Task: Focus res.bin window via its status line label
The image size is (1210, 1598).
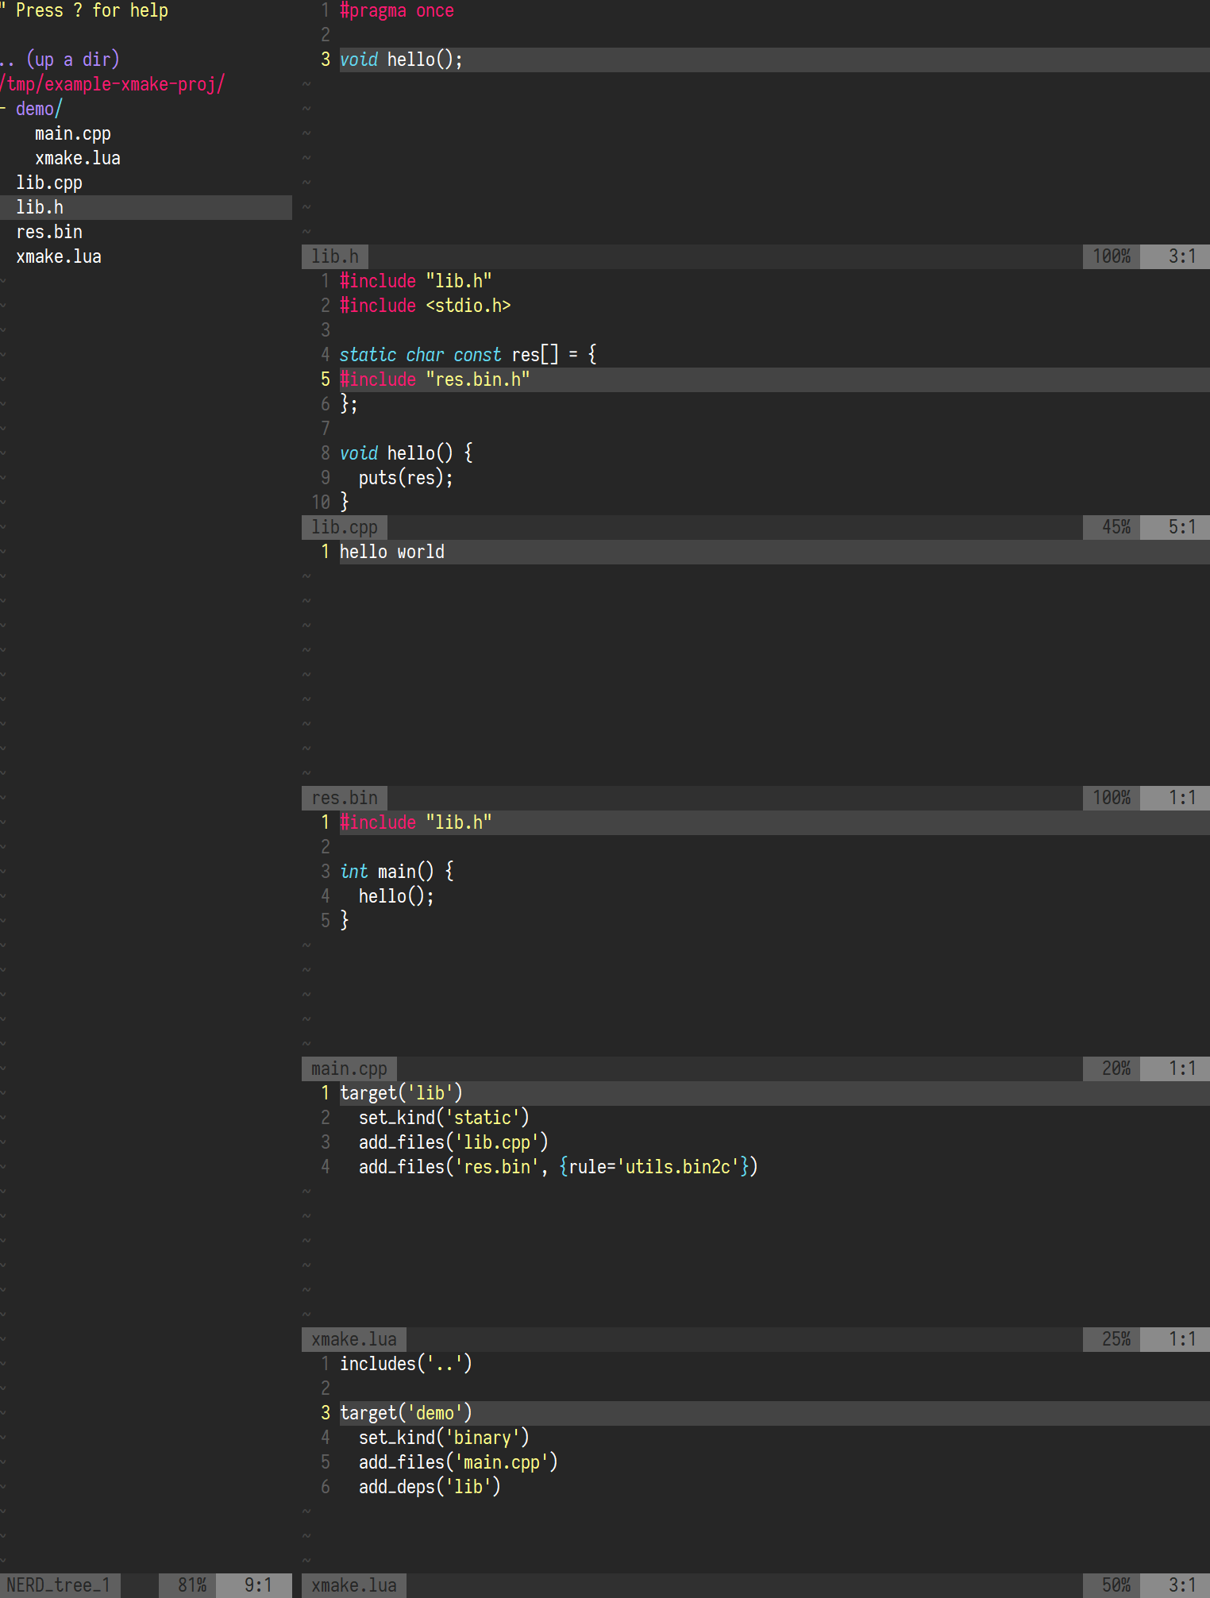Action: [345, 798]
